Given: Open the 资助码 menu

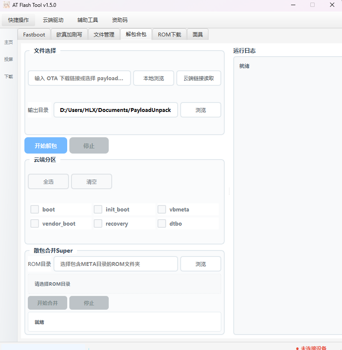Looking at the screenshot, I should pyautogui.click(x=120, y=20).
